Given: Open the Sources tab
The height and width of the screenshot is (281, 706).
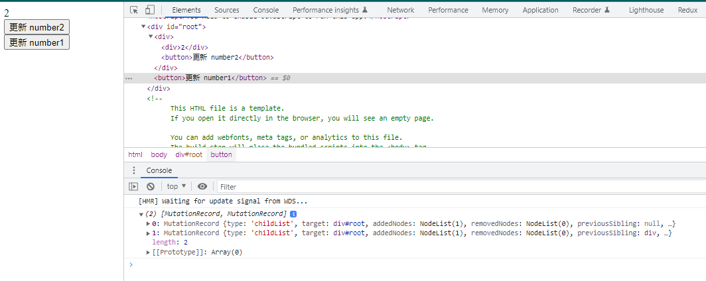Looking at the screenshot, I should point(227,10).
